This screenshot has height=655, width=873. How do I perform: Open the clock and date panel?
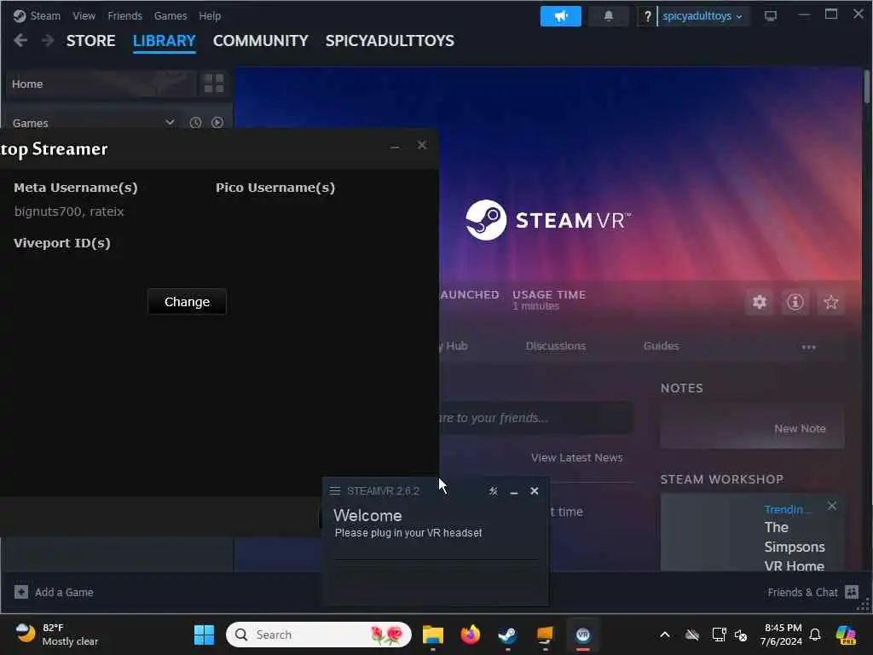[782, 635]
